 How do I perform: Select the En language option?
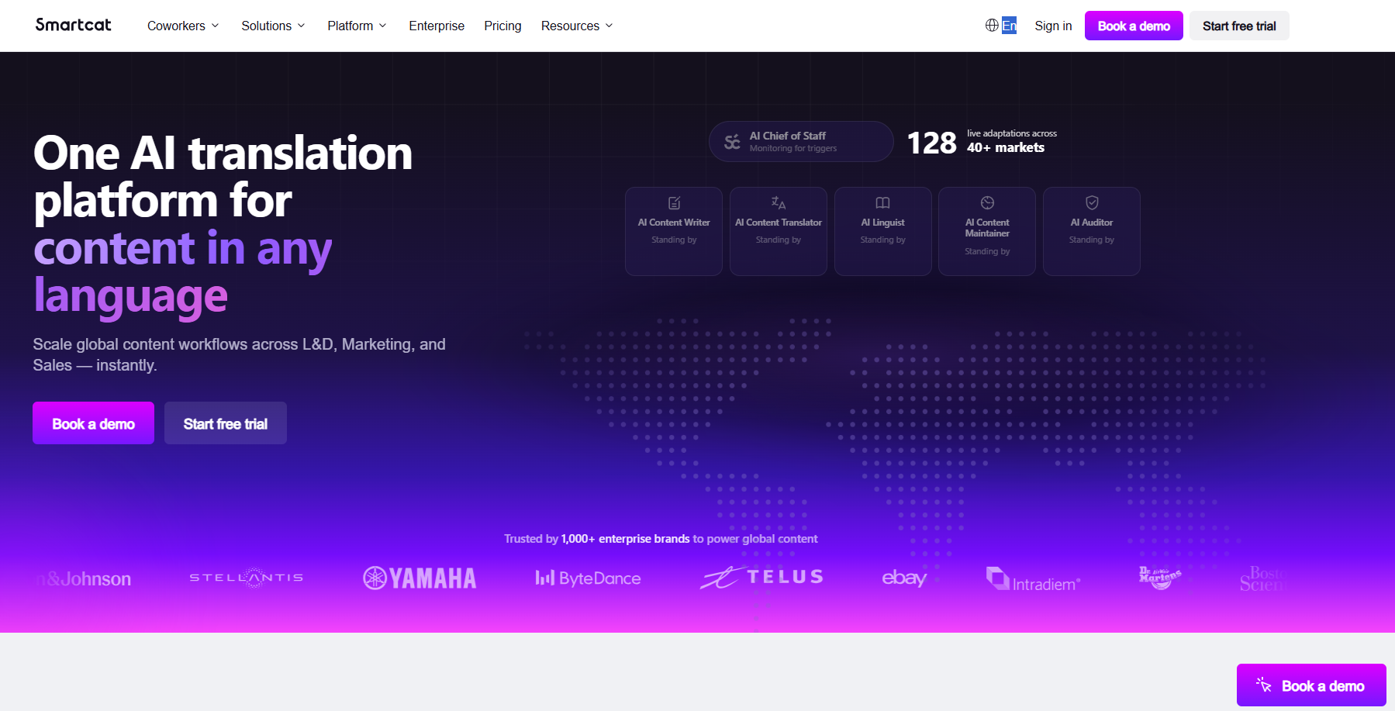coord(1009,26)
